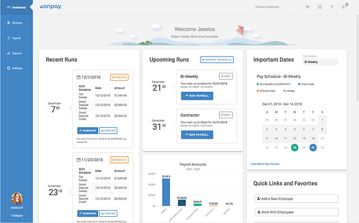Remove the 12/7/2018 payroll run
359x223 pixels.
(x=119, y=77)
